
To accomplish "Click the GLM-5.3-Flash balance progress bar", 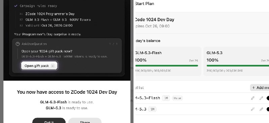I will [x=167, y=66].
